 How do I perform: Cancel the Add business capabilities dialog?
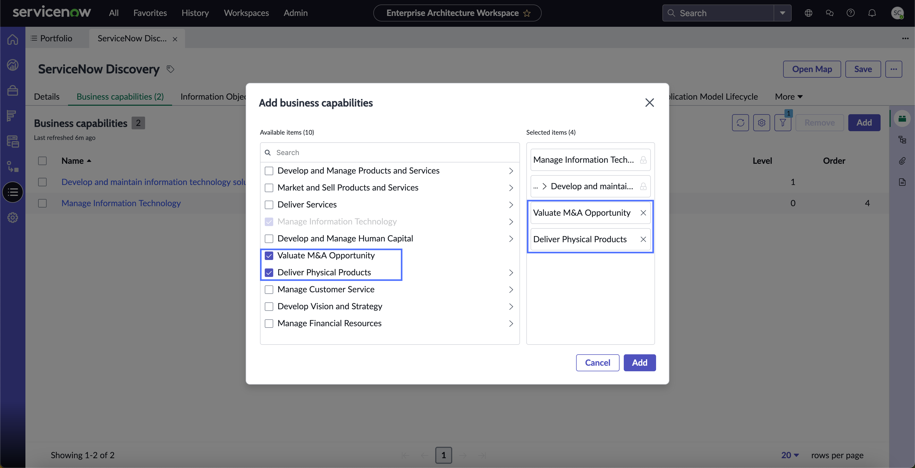click(x=598, y=363)
